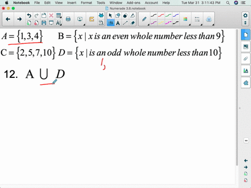Delete selected object with red X
Image resolution: width=251 pixels, height=188 pixels.
pos(51,16)
